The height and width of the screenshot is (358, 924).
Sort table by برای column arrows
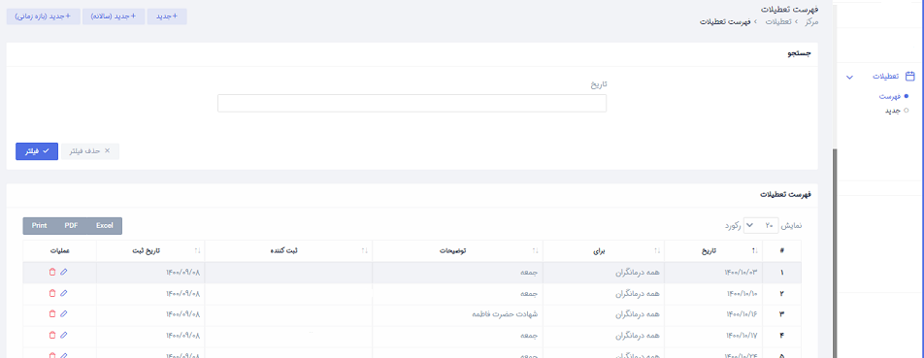coord(656,251)
